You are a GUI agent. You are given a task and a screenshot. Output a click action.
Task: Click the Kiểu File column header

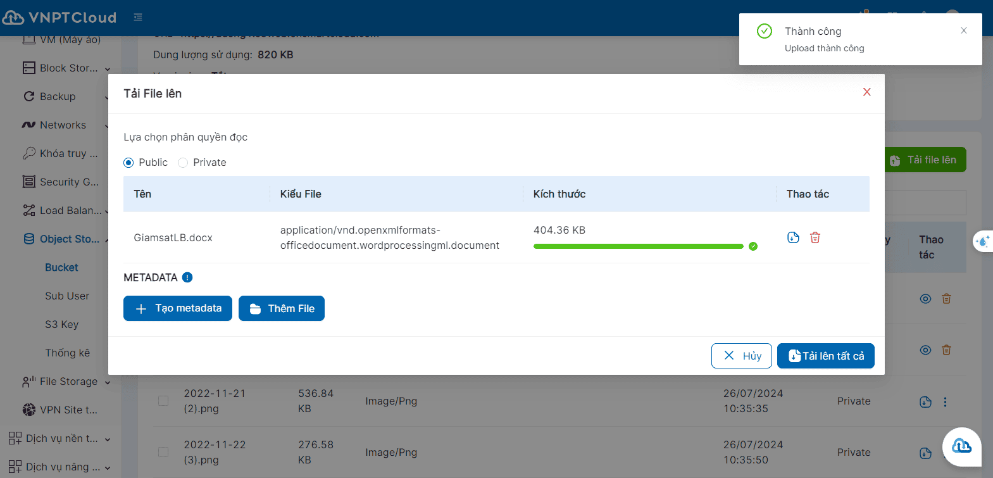301,194
